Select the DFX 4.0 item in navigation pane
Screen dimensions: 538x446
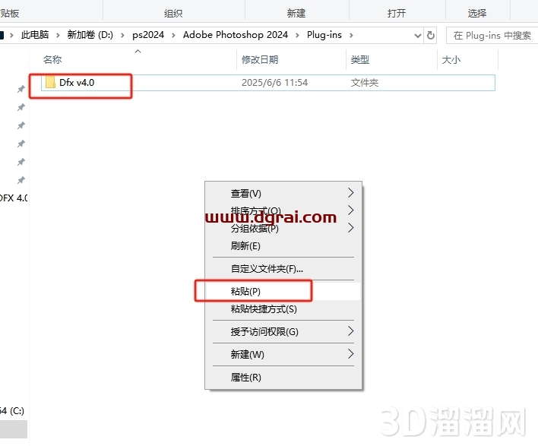point(14,198)
